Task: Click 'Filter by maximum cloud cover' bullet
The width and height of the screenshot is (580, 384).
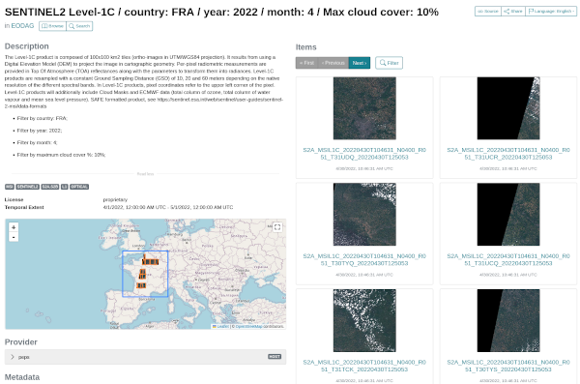Action: pyautogui.click(x=61, y=155)
